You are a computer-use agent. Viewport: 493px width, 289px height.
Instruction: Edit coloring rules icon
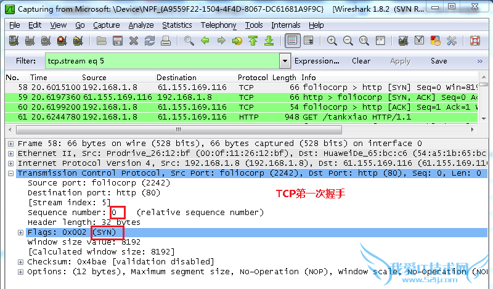pos(436,41)
